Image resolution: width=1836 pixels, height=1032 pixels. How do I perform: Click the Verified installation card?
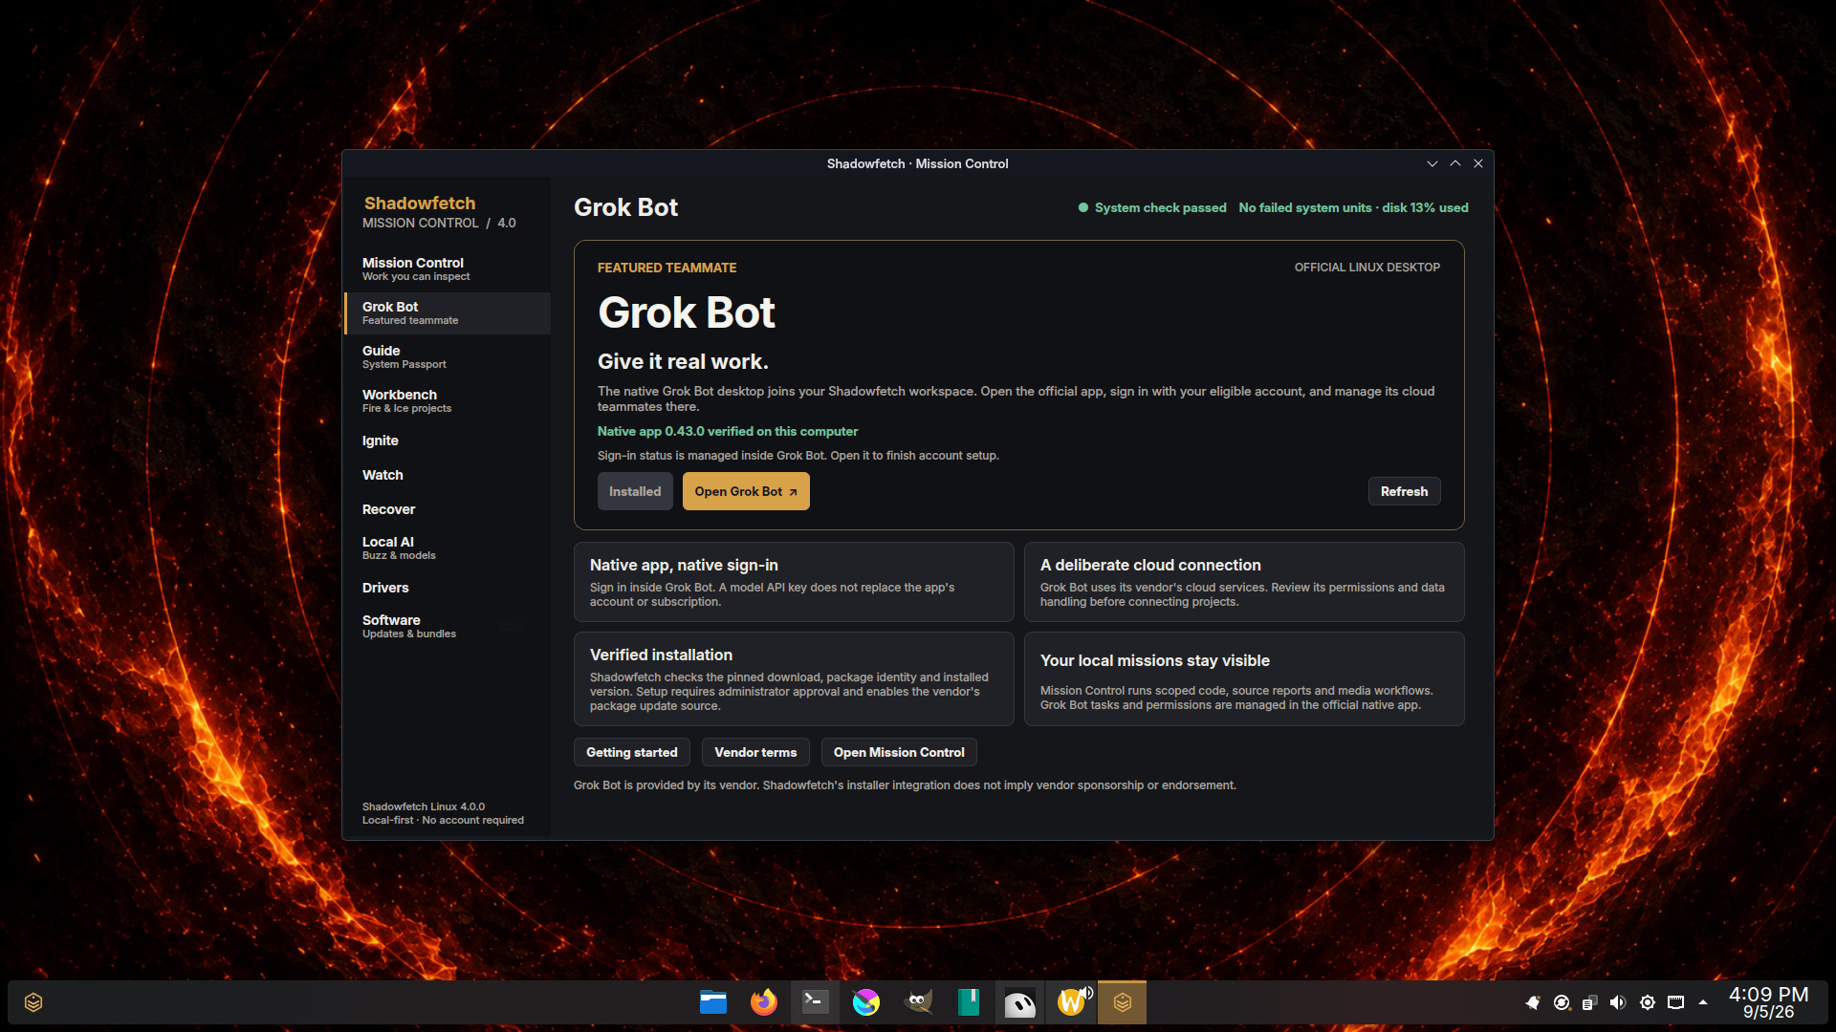point(794,678)
